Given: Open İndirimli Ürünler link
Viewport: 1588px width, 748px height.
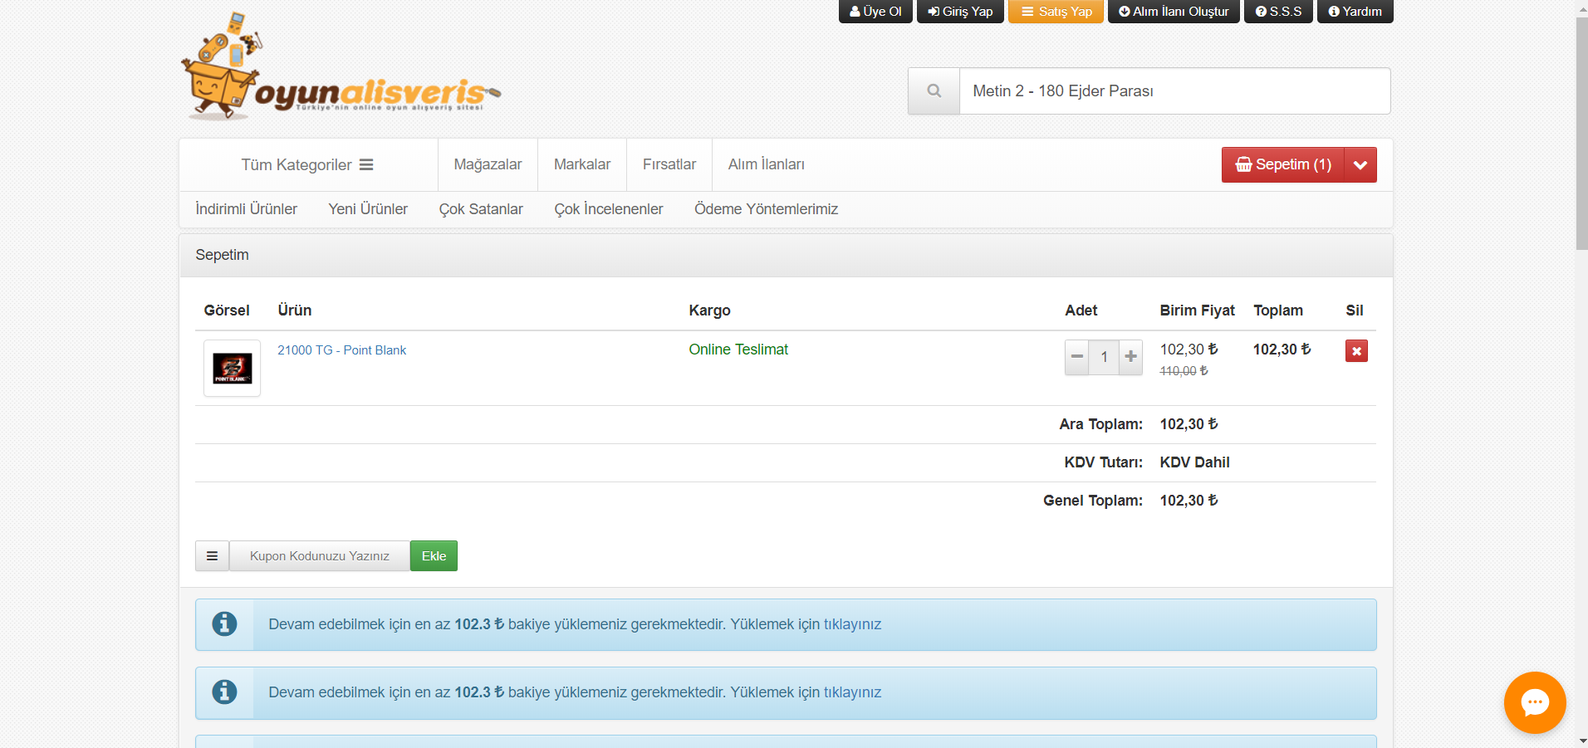Looking at the screenshot, I should [246, 209].
